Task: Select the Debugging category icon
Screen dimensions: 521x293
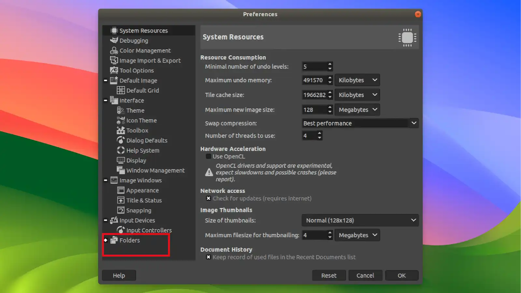Action: click(114, 40)
